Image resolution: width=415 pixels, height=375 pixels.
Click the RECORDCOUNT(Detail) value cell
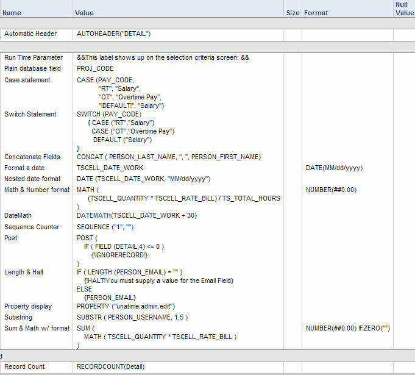click(x=110, y=366)
